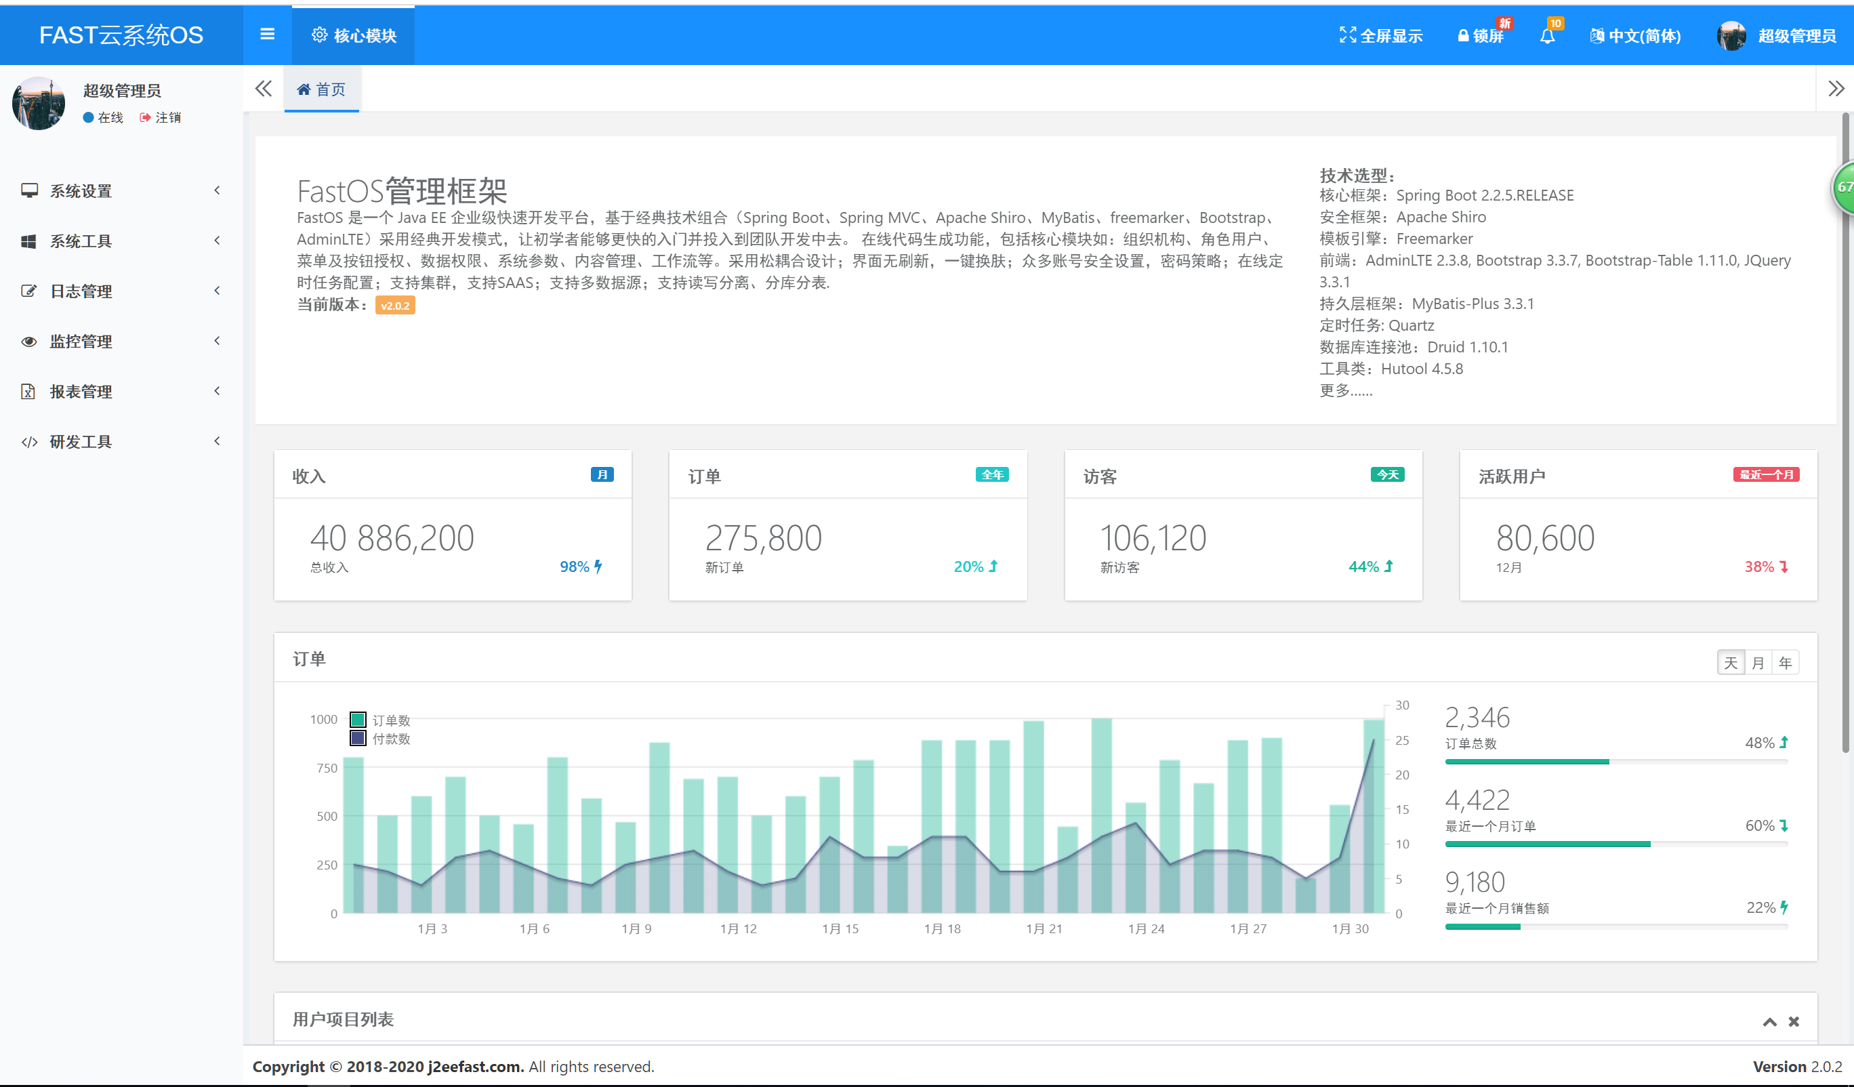Click the FAST云系统OS logo
This screenshot has width=1854, height=1087.
coord(121,35)
